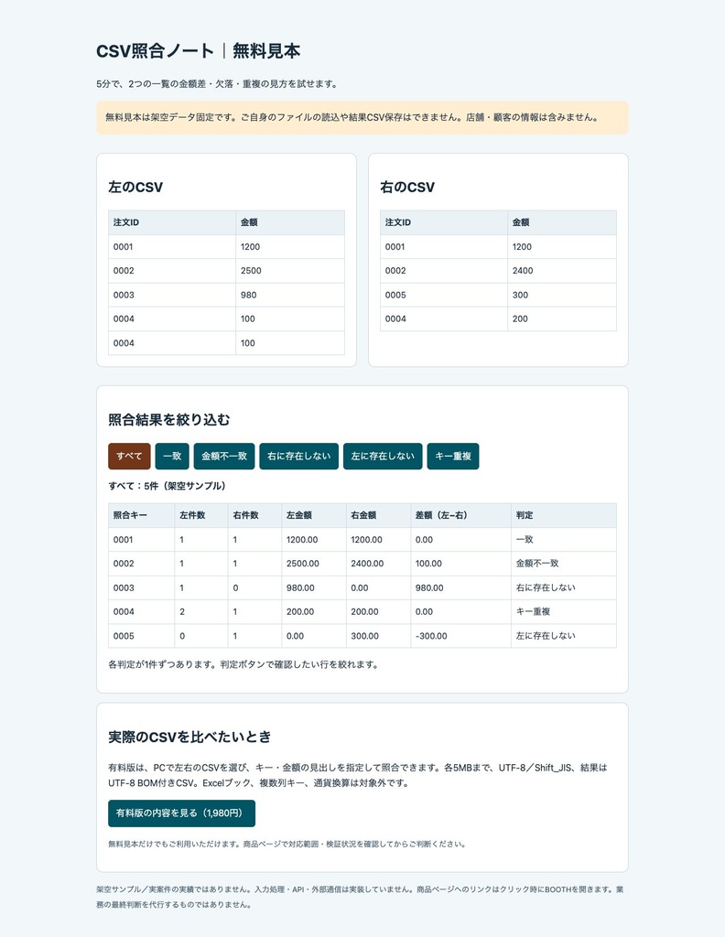
Task: Select the 980.00 difference cell
Action: 460,588
